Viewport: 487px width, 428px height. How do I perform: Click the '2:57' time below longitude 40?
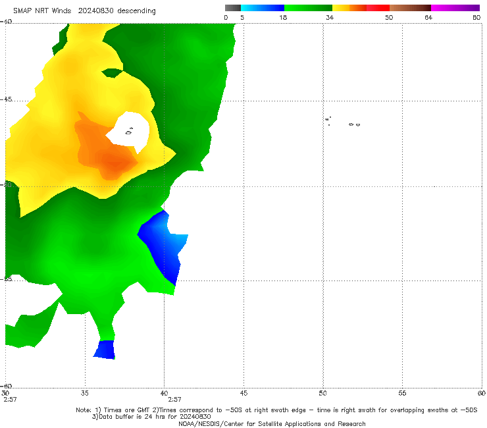click(x=174, y=400)
